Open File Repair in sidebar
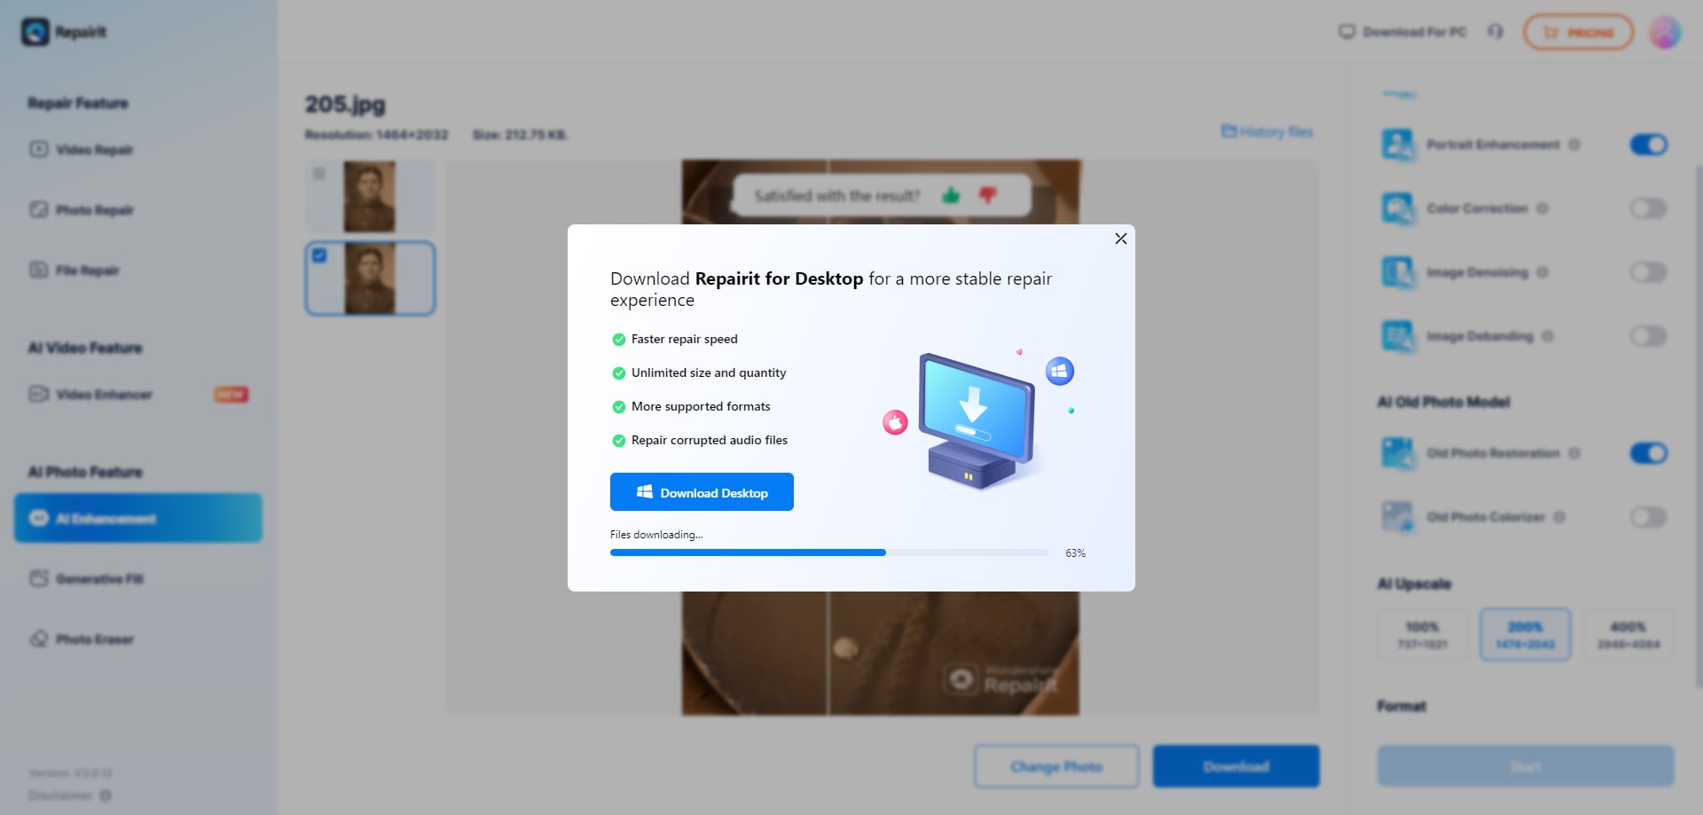This screenshot has height=815, width=1703. (138, 270)
